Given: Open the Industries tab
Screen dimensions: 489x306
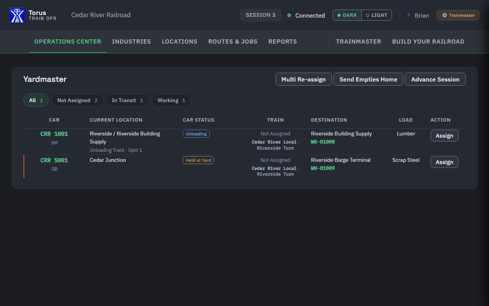Looking at the screenshot, I should (131, 42).
